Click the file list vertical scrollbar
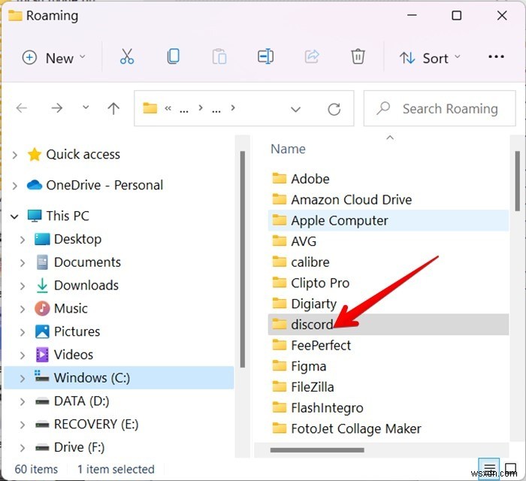This screenshot has width=526, height=481. (x=517, y=181)
